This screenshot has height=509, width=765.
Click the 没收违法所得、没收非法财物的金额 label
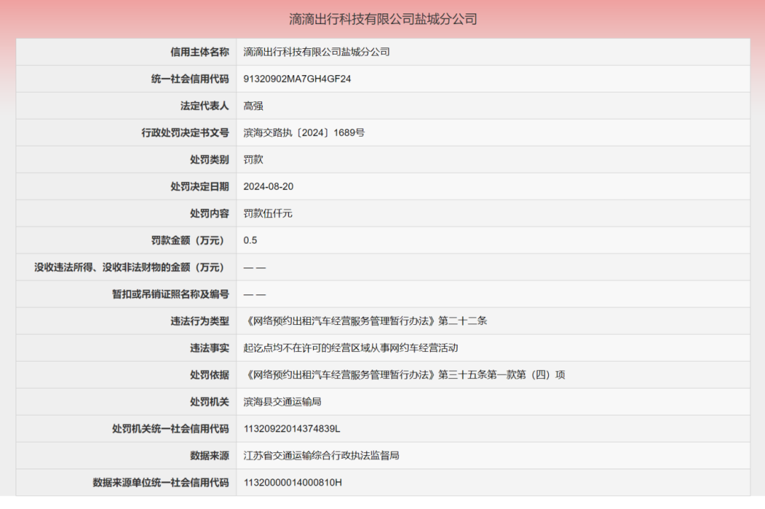tap(131, 267)
